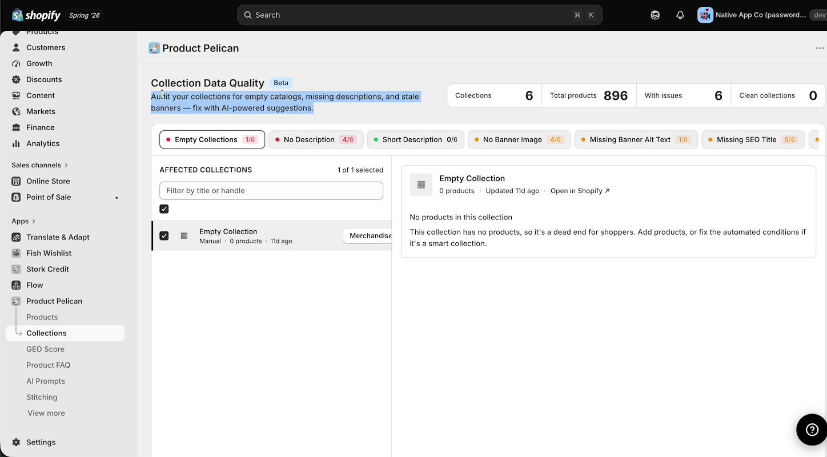Click the Fish Wishlist app icon
This screenshot has height=457, width=827.
click(x=16, y=253)
